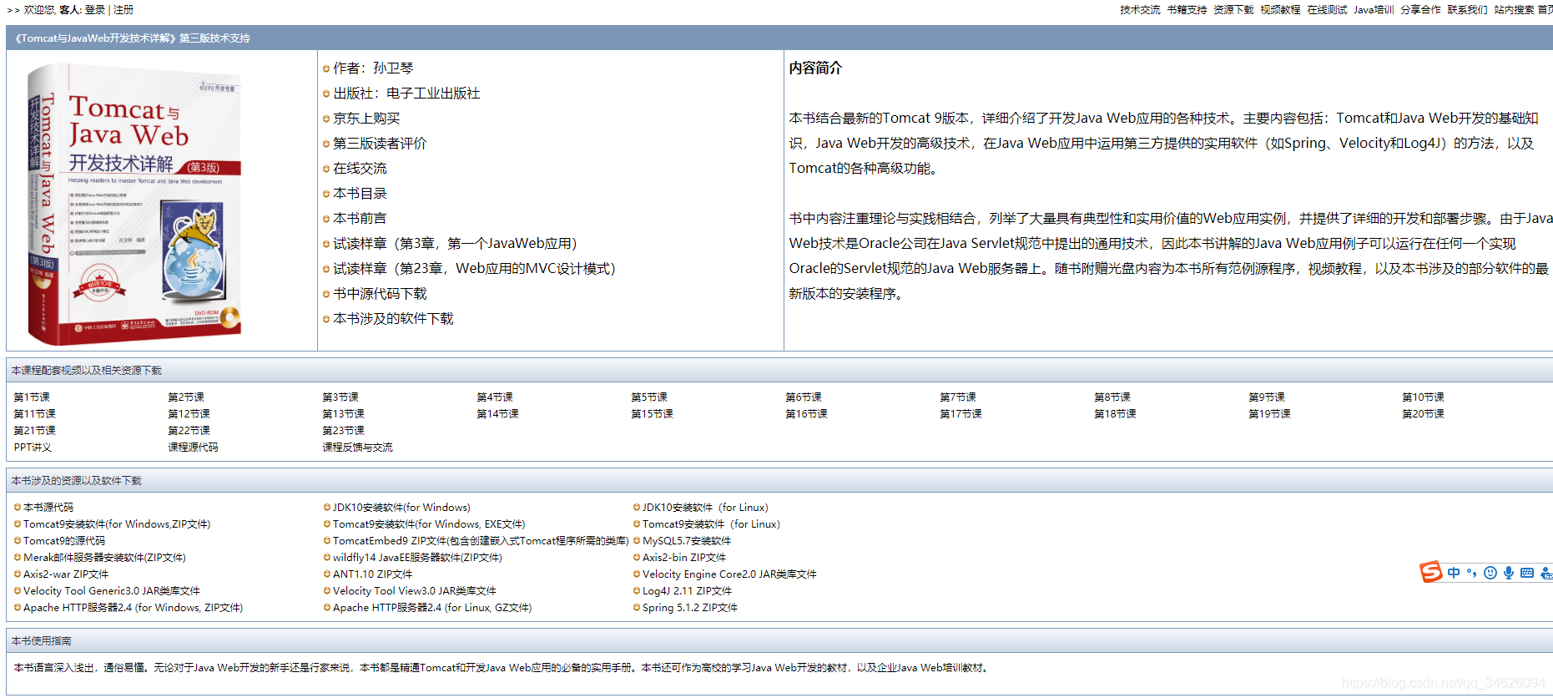Open 联系我们 in top navigation
Screen dimensions: 1553x698
coord(1467,10)
